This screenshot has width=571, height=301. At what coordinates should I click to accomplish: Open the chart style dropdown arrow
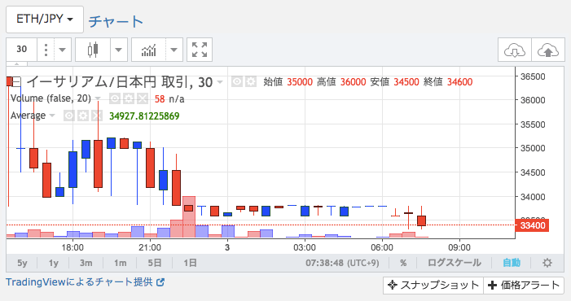point(118,50)
